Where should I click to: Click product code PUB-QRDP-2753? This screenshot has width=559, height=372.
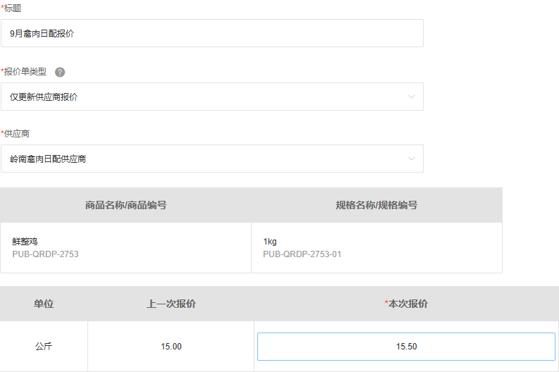pyautogui.click(x=45, y=254)
